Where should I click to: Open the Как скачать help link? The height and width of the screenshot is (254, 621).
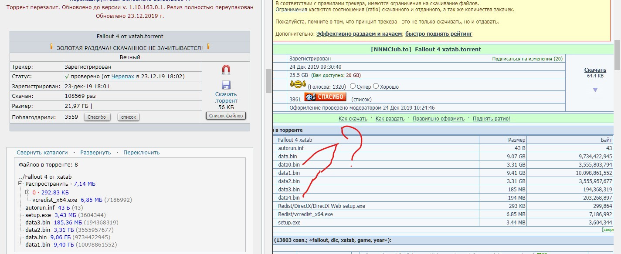[353, 119]
